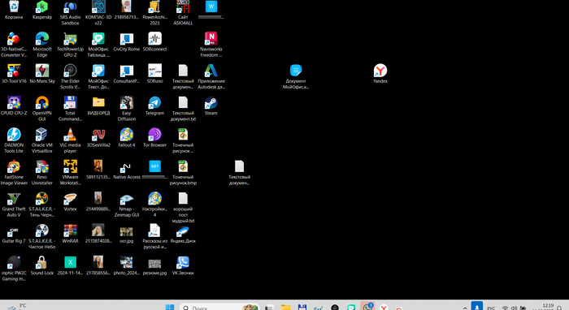The image size is (569, 310).
Task: Select the ВИДЕОРЕД folder
Action: click(98, 106)
